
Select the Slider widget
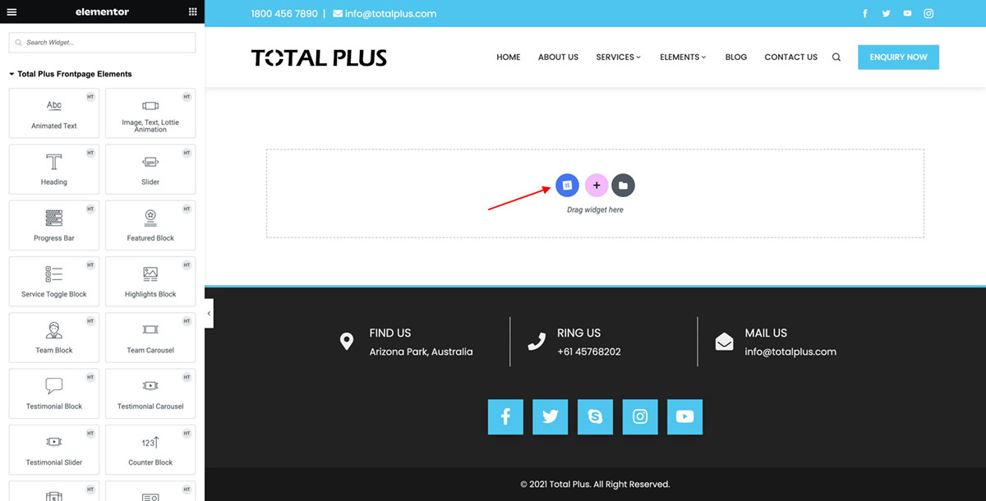point(150,169)
